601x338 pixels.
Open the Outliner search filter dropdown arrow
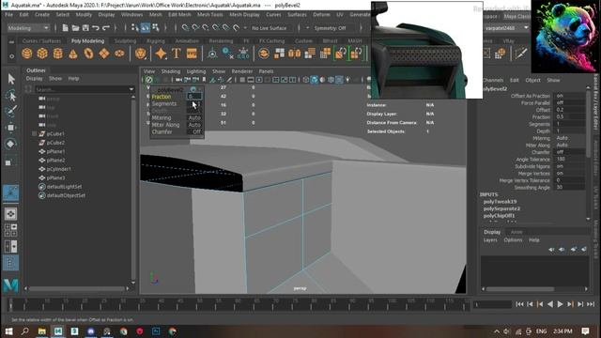pyautogui.click(x=131, y=89)
